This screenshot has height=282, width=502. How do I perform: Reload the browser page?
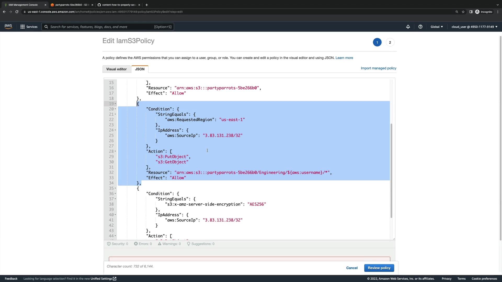17,12
